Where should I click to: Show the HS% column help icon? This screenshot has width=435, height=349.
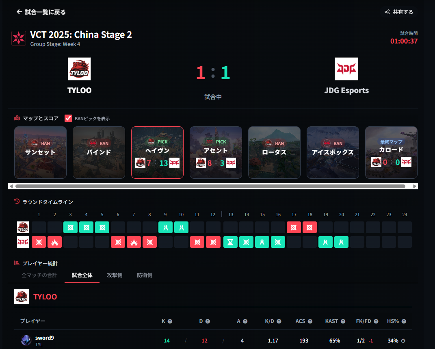(404, 321)
